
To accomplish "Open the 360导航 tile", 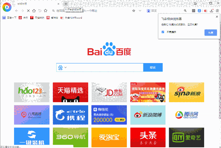I will click(71, 137).
